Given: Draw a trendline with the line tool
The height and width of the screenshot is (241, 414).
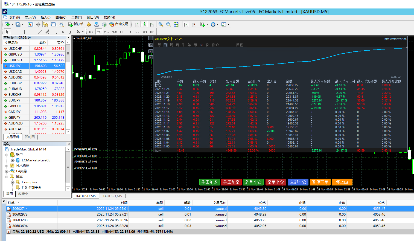Looking at the screenshot, I should pos(40,32).
